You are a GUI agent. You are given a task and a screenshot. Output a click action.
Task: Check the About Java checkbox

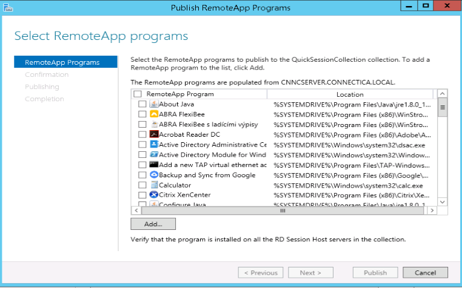click(x=142, y=104)
